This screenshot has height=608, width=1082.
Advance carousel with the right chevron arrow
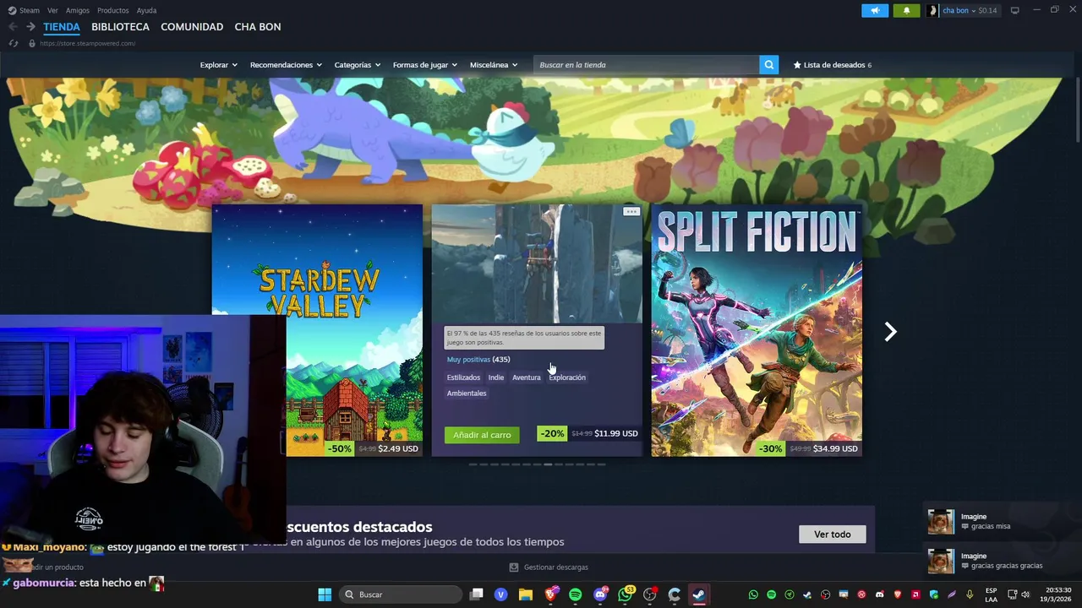click(890, 332)
